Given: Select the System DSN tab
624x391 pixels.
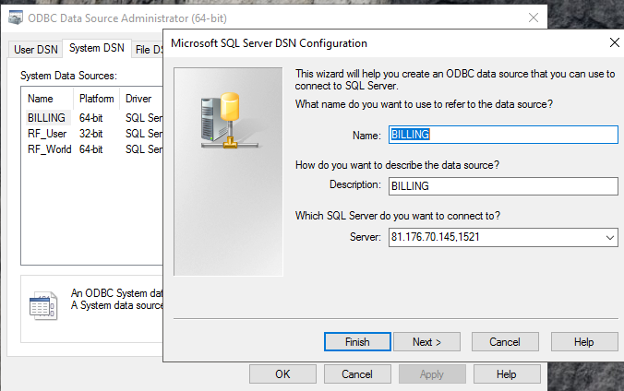Looking at the screenshot, I should click(x=97, y=48).
